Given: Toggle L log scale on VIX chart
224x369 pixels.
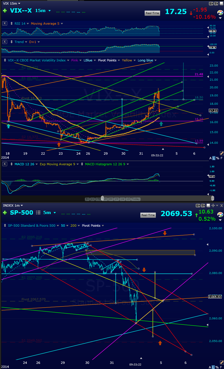Looking at the screenshot, I should [x=214, y=158].
